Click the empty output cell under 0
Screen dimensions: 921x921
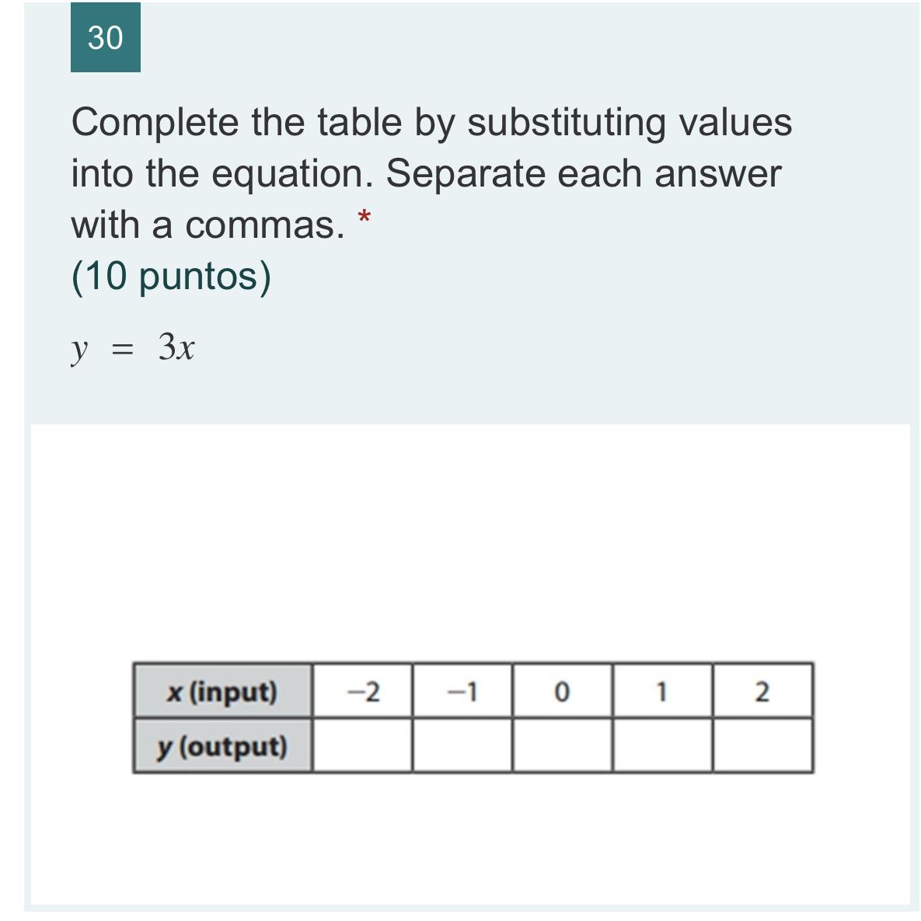coord(562,746)
